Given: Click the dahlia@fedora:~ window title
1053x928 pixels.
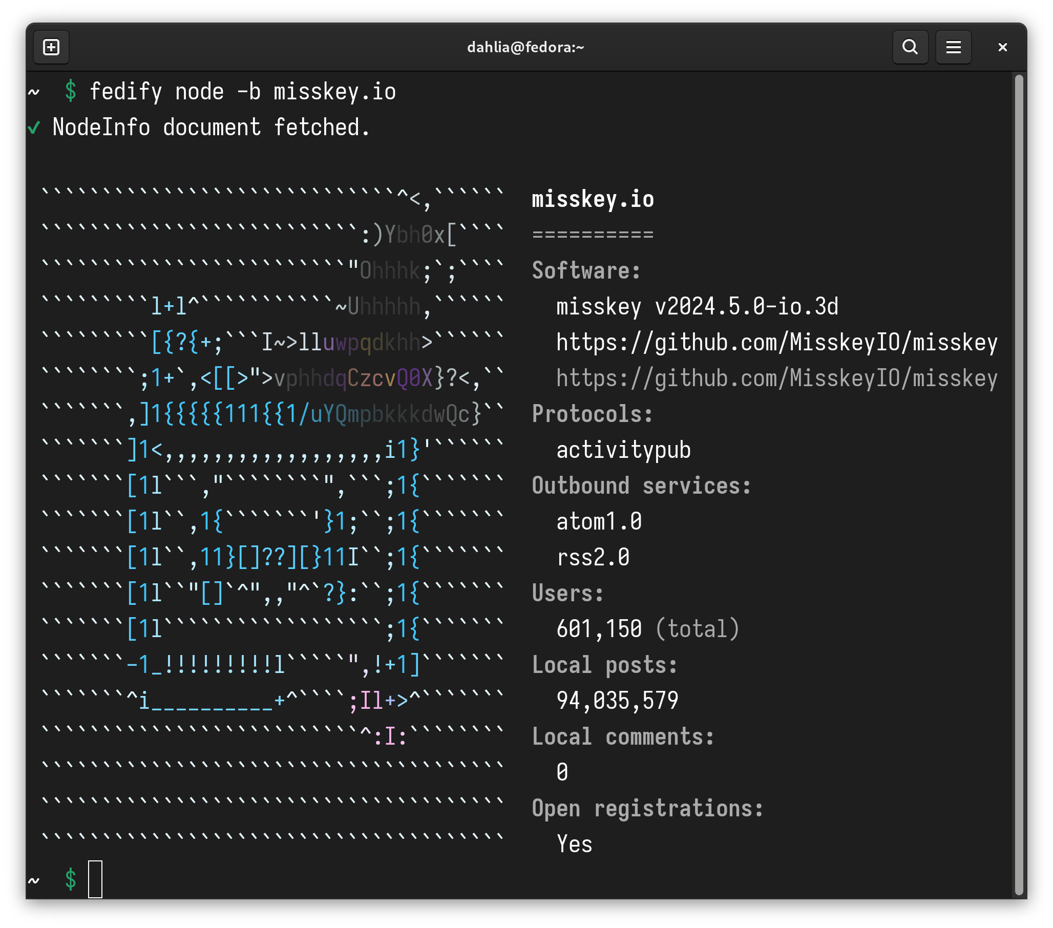Looking at the screenshot, I should pos(525,48).
